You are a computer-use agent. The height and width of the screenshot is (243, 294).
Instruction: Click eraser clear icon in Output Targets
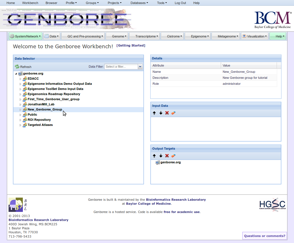[x=173, y=156]
